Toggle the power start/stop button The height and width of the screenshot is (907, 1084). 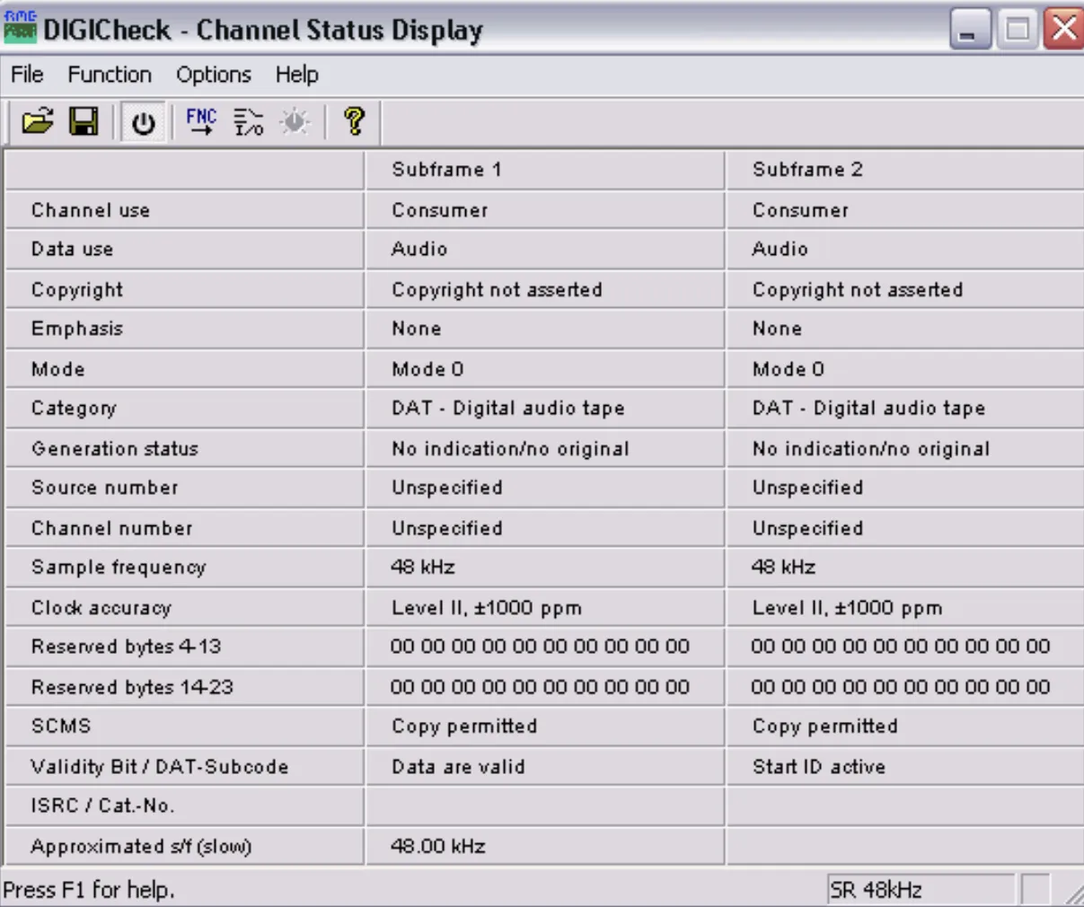coord(144,122)
